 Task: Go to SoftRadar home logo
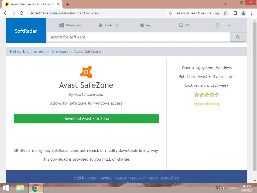[26, 30]
